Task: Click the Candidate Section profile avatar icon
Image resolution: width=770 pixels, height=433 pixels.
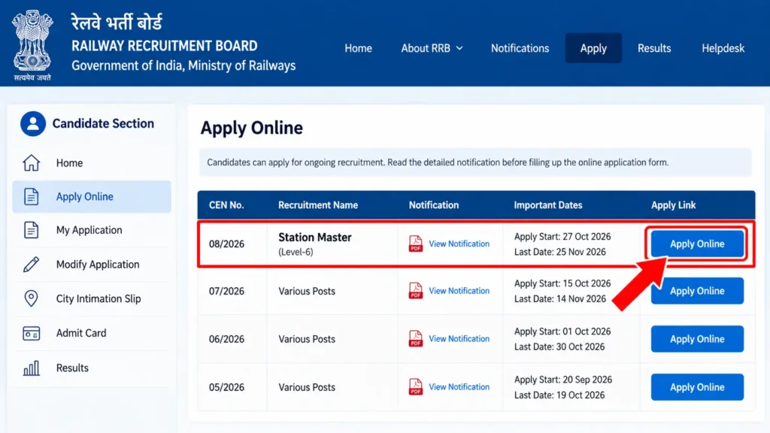Action: point(33,124)
